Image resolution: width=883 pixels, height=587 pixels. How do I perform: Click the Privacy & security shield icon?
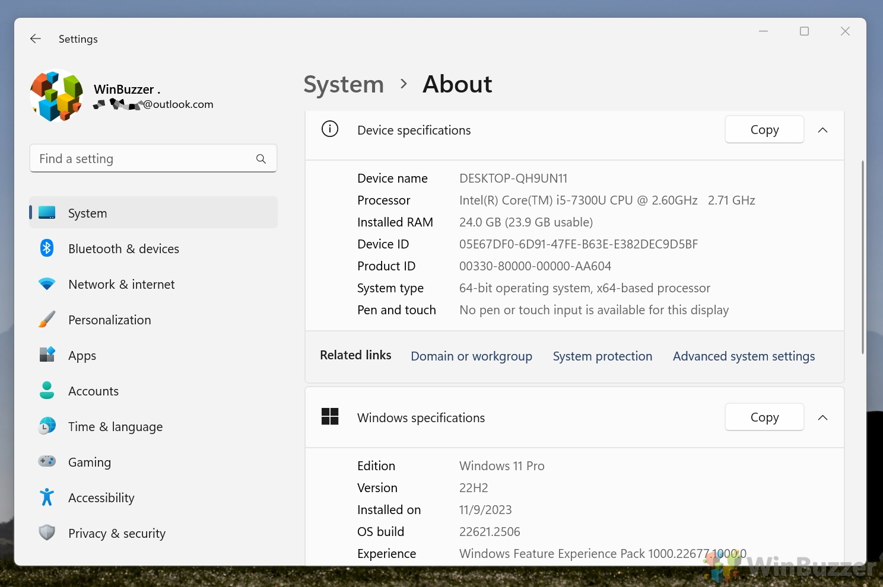coord(47,532)
